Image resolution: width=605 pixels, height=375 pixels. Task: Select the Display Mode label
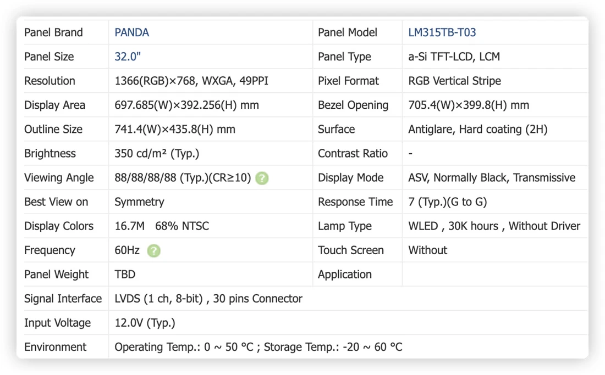click(x=350, y=178)
